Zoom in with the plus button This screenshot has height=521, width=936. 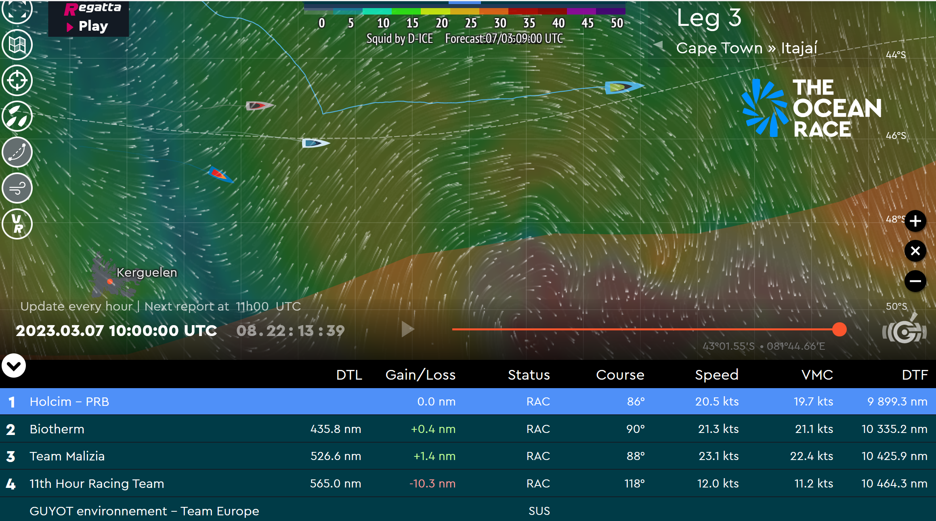915,221
